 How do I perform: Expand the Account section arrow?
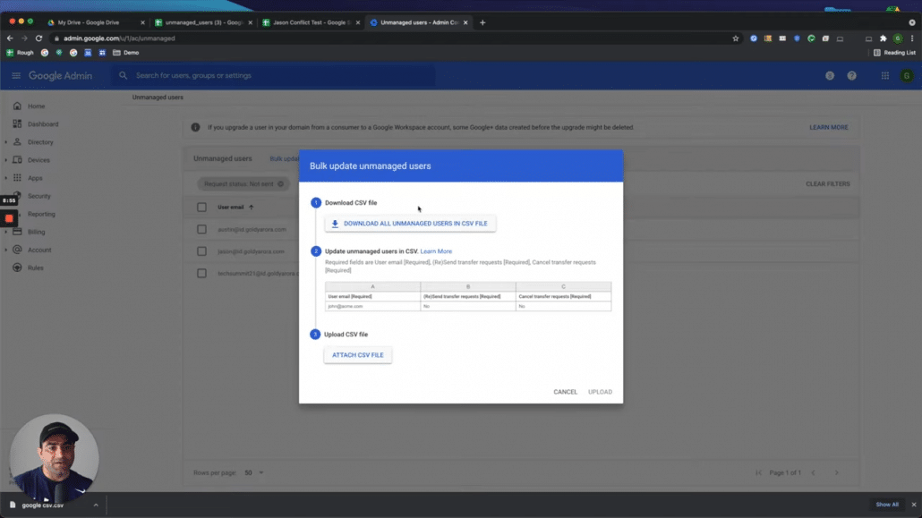(x=6, y=250)
